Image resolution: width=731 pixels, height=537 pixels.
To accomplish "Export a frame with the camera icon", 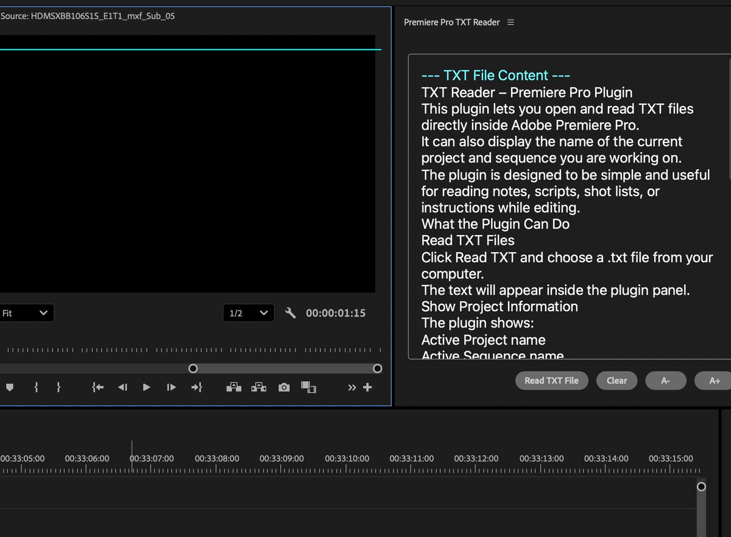I will coord(284,387).
